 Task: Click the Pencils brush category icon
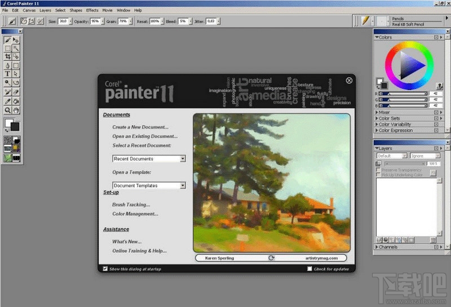click(365, 21)
